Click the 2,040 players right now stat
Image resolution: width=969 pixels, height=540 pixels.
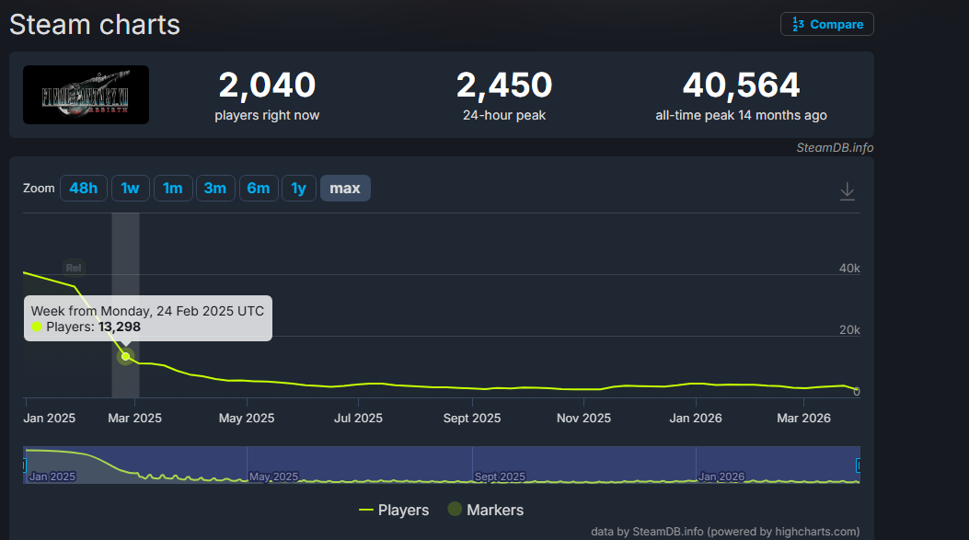coord(267,96)
